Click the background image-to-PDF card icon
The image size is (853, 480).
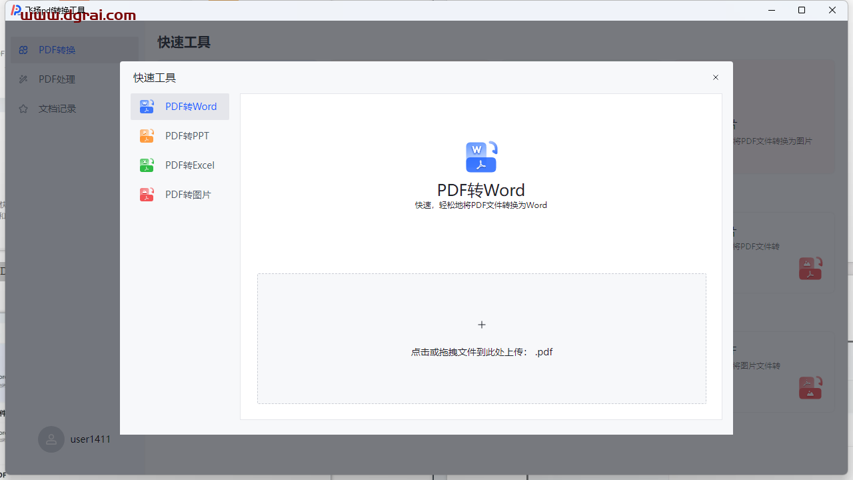point(810,388)
